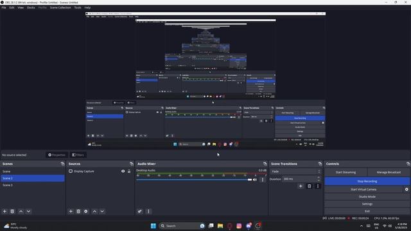The width and height of the screenshot is (411, 231).
Task: Open Desktop Audio channel options menu
Action: pos(263,180)
